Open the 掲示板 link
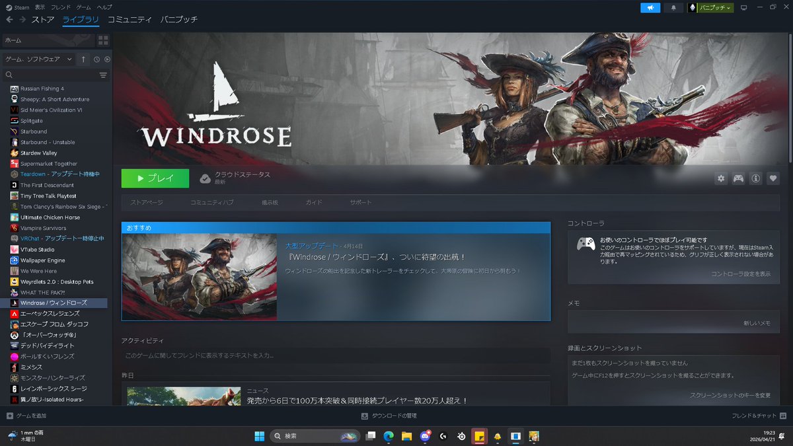Image resolution: width=793 pixels, height=446 pixels. (x=270, y=202)
